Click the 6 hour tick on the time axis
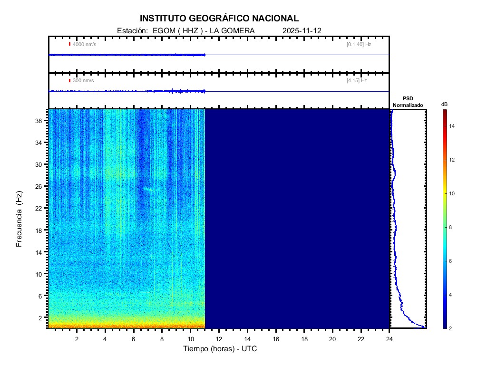This screenshot has height=365, width=487. coord(134,338)
